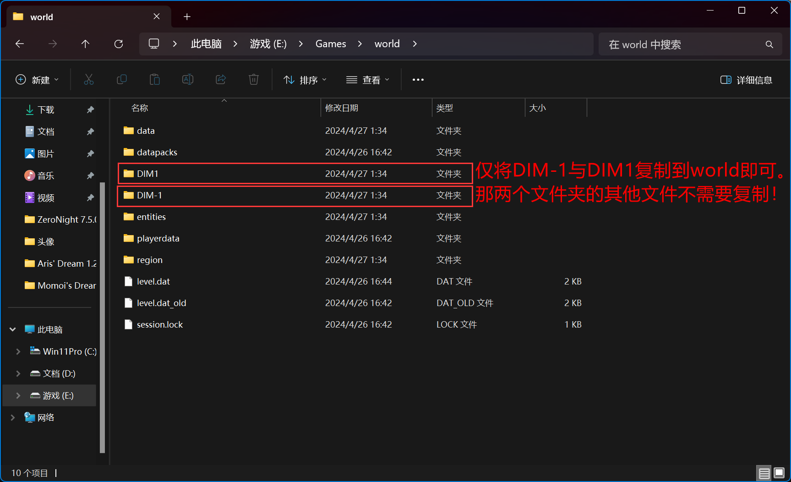Open the 新建 dropdown menu
791x482 pixels.
[x=37, y=80]
